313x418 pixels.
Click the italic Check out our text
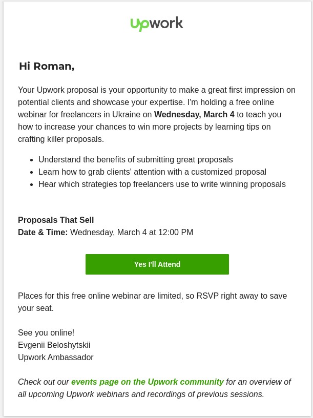(43, 382)
